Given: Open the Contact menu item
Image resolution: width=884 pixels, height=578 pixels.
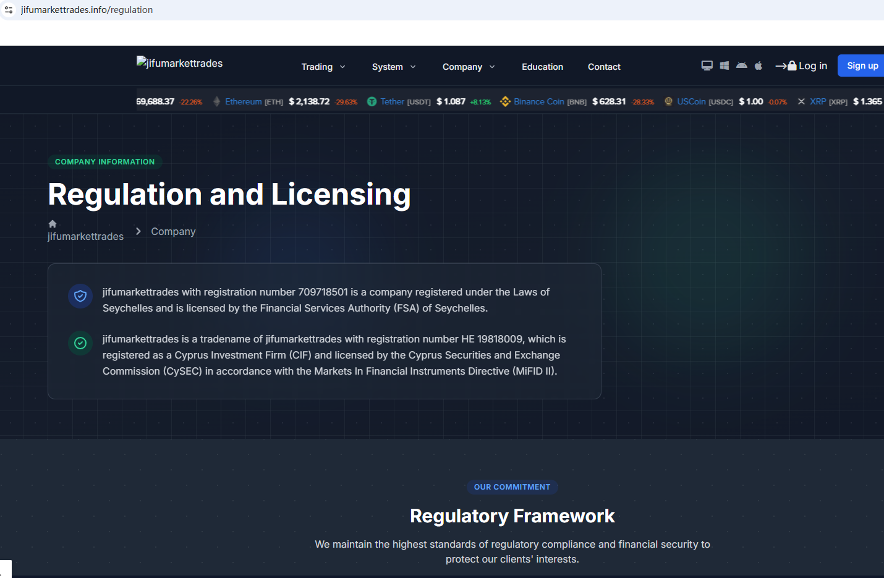Looking at the screenshot, I should 604,67.
